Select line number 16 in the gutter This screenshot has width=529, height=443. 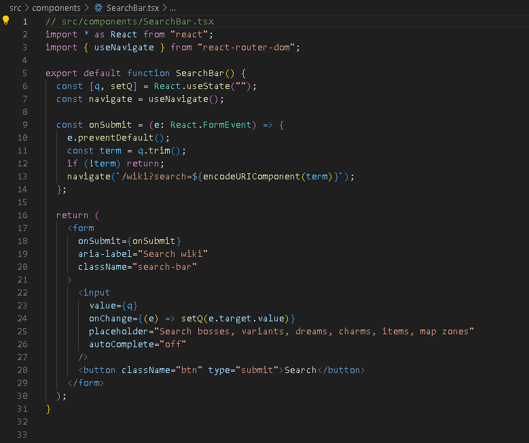(x=23, y=215)
